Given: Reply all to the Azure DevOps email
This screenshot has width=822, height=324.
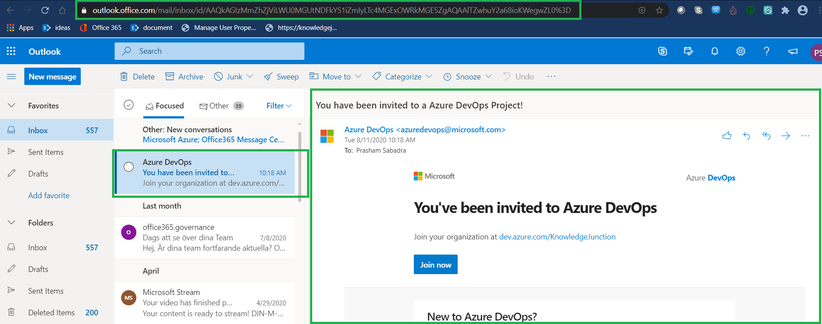Looking at the screenshot, I should (766, 136).
